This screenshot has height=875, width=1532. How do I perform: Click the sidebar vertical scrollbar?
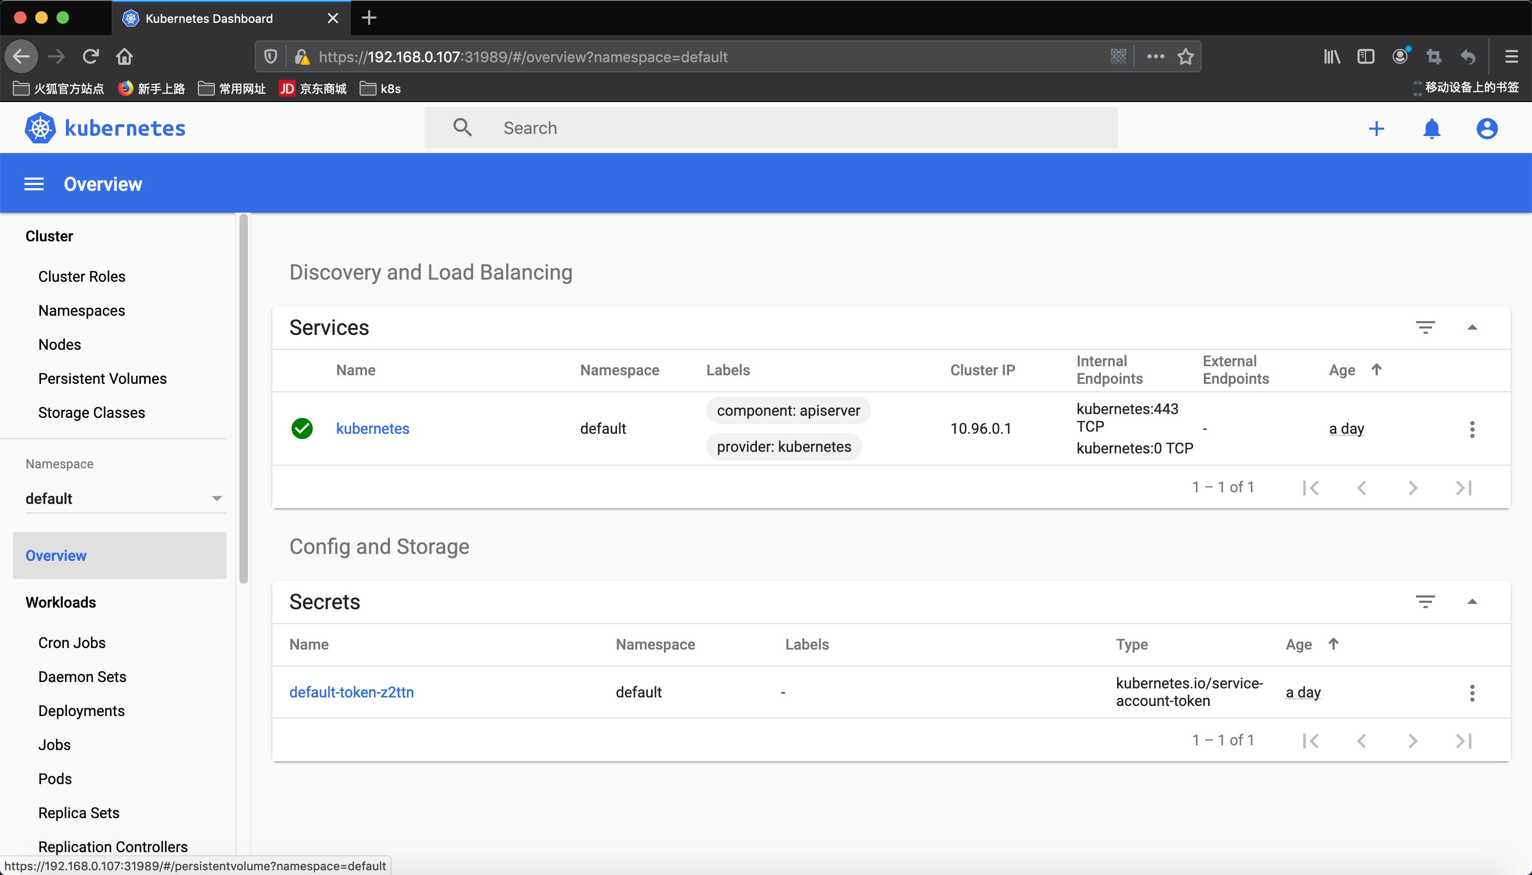coord(244,398)
